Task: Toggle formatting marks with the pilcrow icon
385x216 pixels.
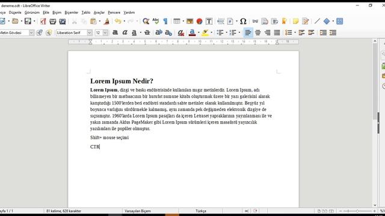Action: pyautogui.click(x=165, y=22)
